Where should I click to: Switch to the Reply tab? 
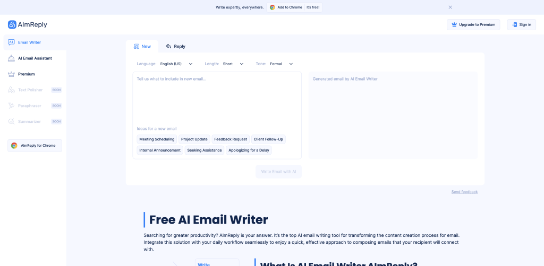point(175,46)
